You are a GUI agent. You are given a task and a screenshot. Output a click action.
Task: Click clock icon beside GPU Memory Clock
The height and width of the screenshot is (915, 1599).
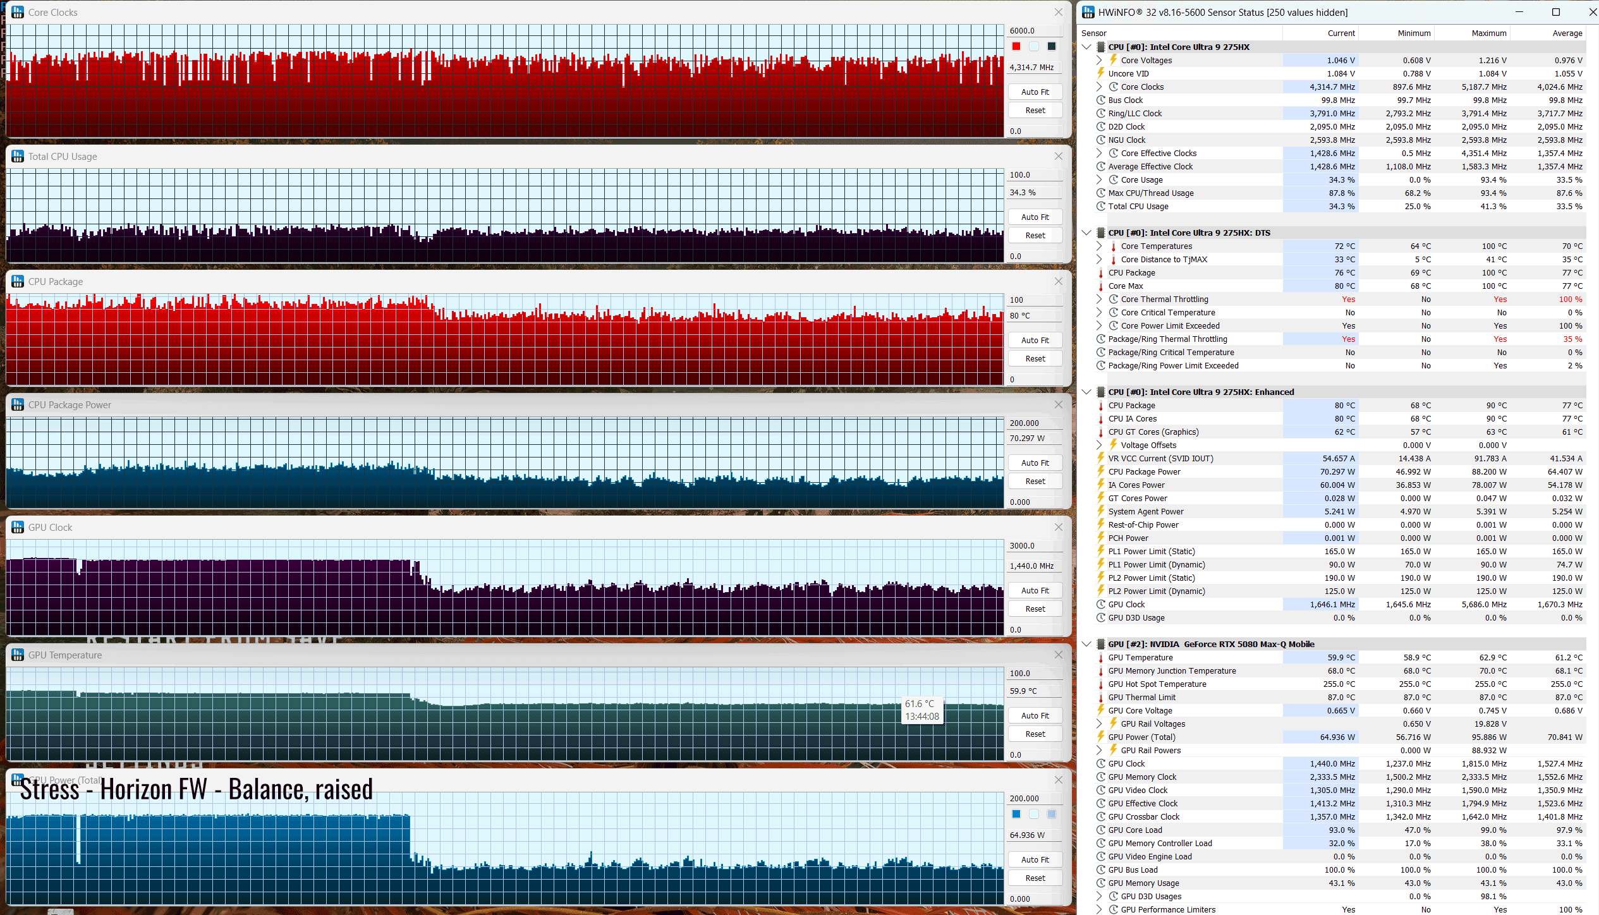(x=1100, y=777)
